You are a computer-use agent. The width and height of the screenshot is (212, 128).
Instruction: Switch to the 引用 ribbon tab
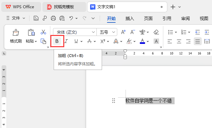point(167,18)
